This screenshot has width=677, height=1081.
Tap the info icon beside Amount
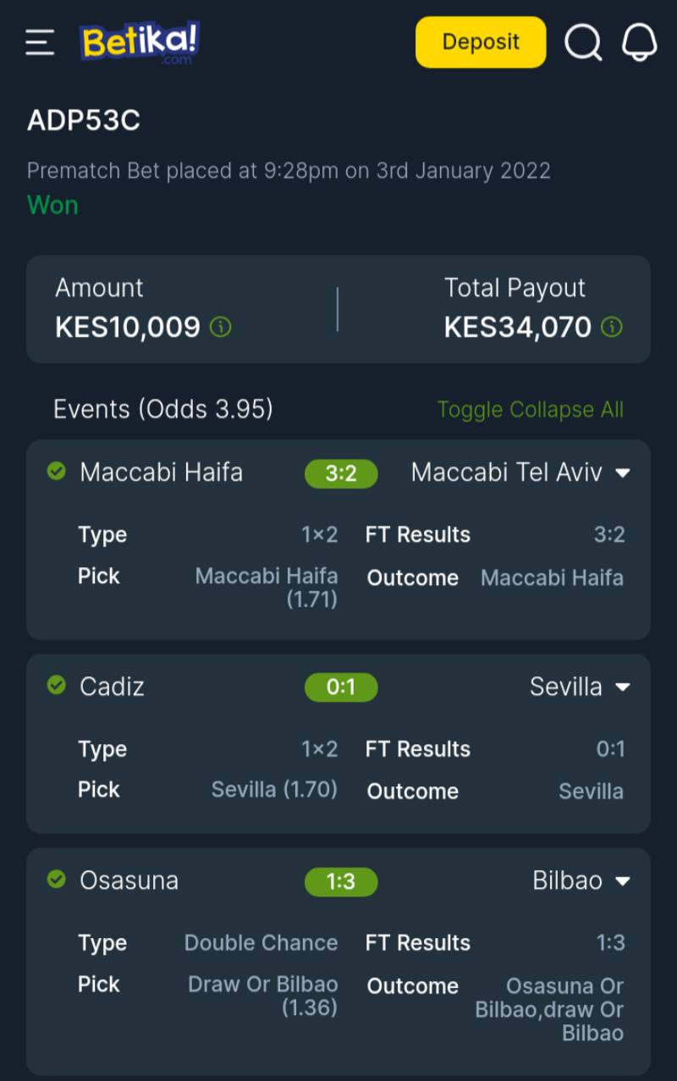click(221, 327)
